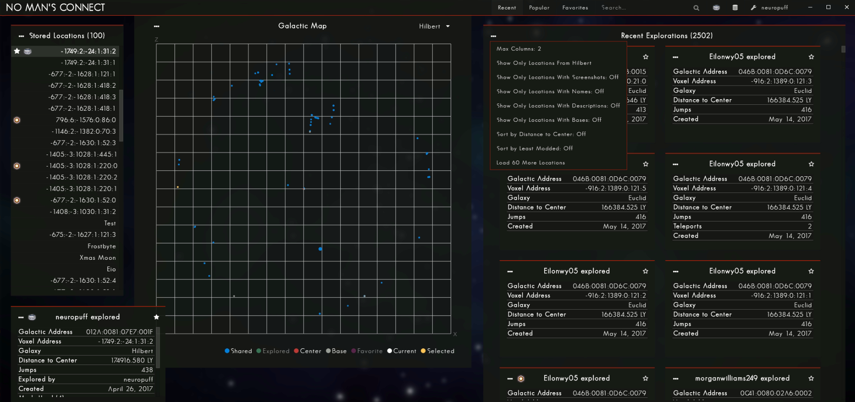The width and height of the screenshot is (855, 402).
Task: Click base icon next to -1405:-3:1028:1:220:0
Action: [17, 166]
